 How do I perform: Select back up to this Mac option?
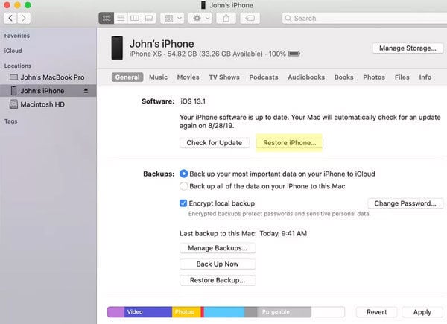[184, 185]
